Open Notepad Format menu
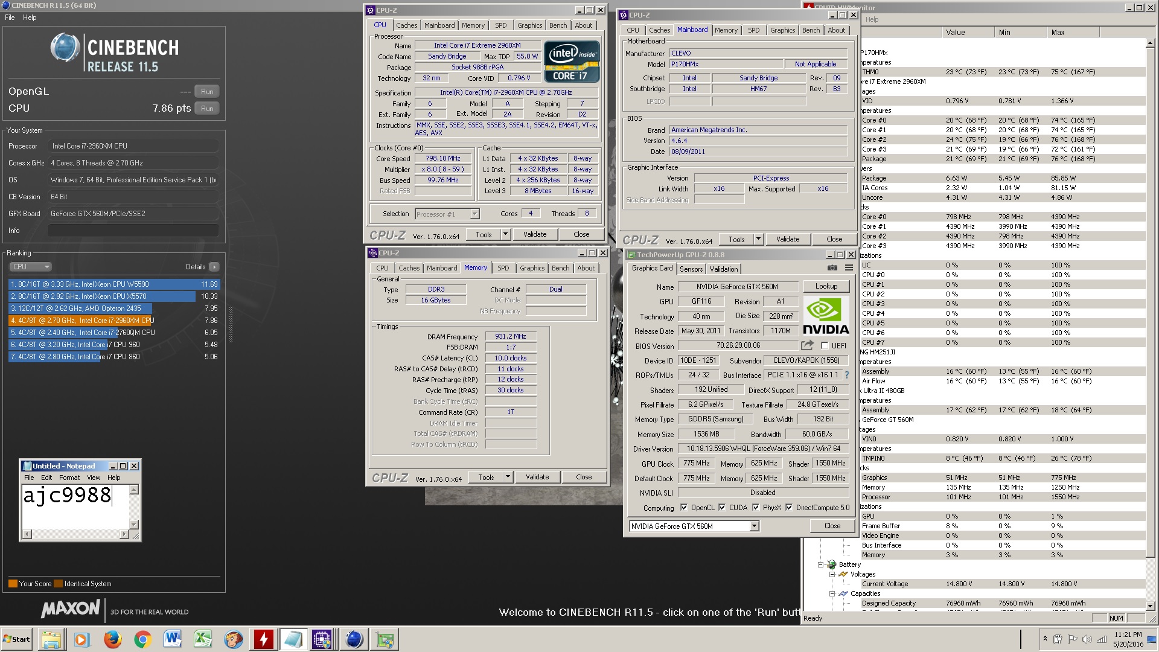The image size is (1159, 652). pos(69,478)
